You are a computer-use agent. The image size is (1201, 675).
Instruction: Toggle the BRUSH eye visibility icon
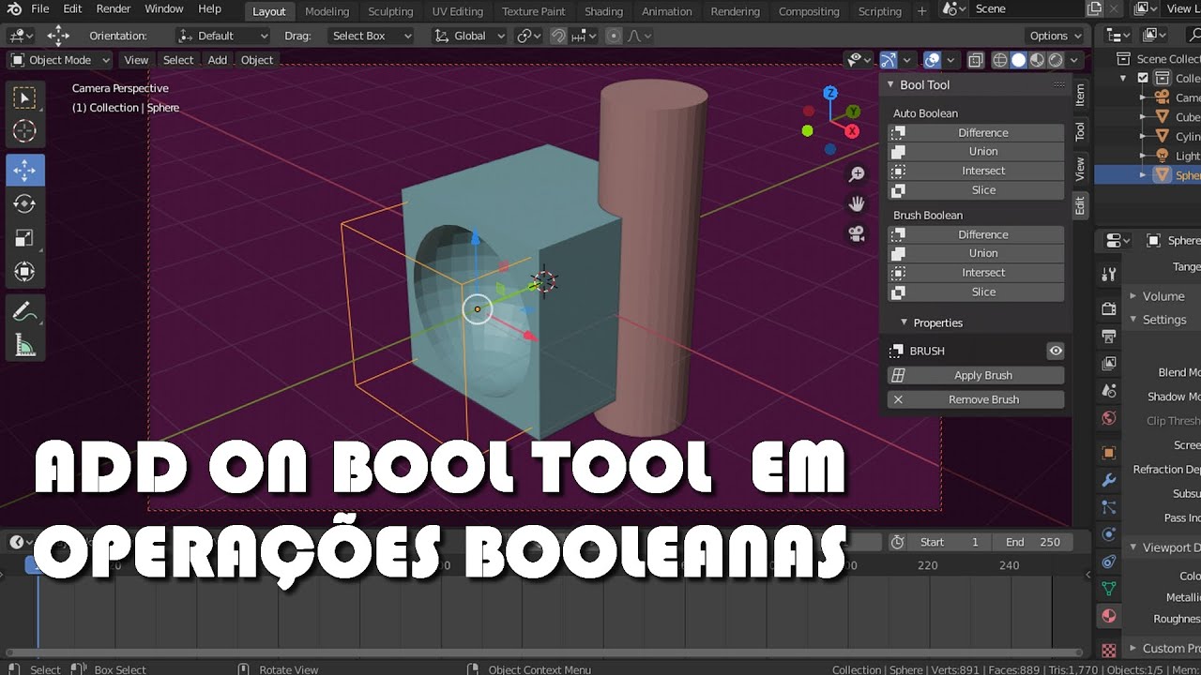[1056, 351]
